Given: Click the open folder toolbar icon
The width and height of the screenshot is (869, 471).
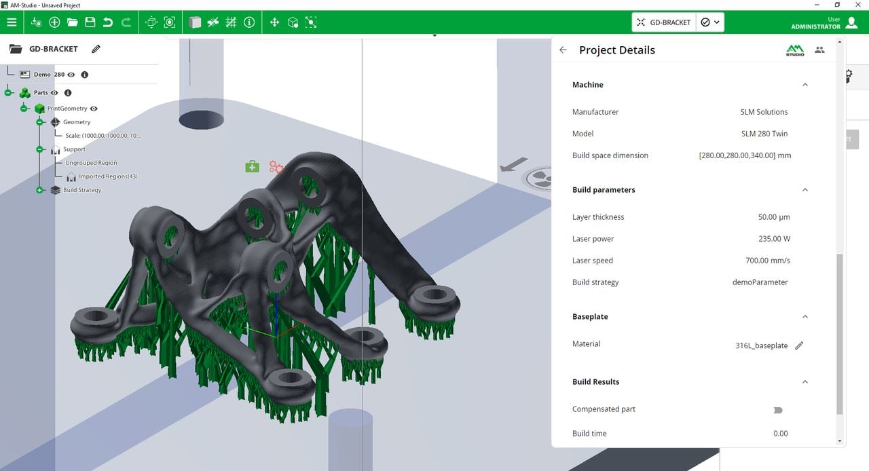Looking at the screenshot, I should pos(72,22).
